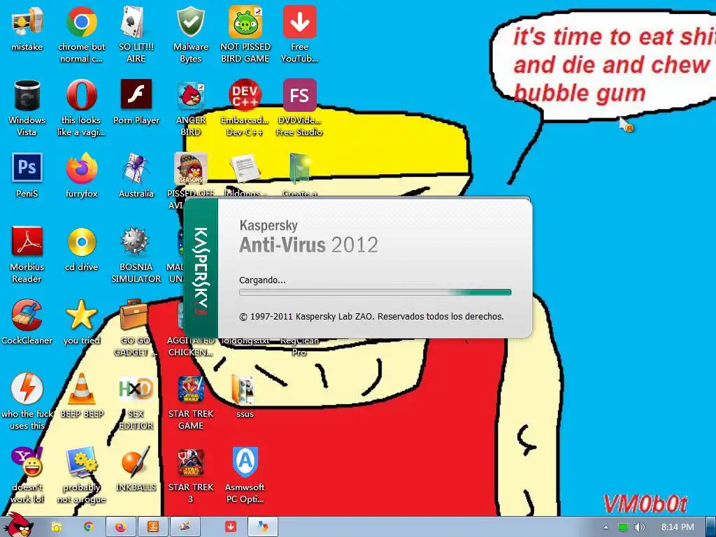Open the green 'Create a...' desktop icon
716x537 pixels.
coord(299,169)
